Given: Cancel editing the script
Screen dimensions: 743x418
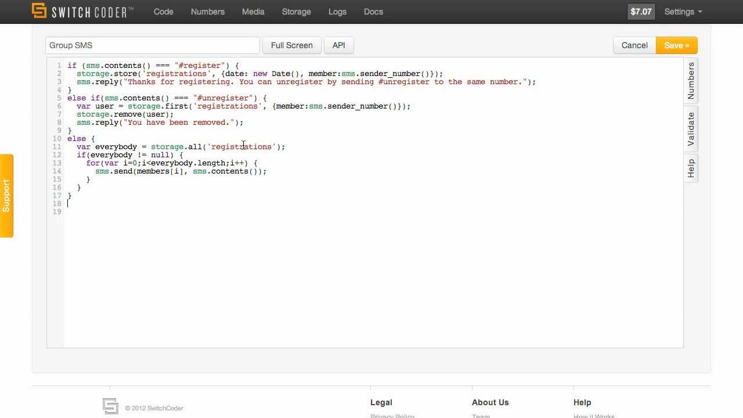Looking at the screenshot, I should point(634,45).
